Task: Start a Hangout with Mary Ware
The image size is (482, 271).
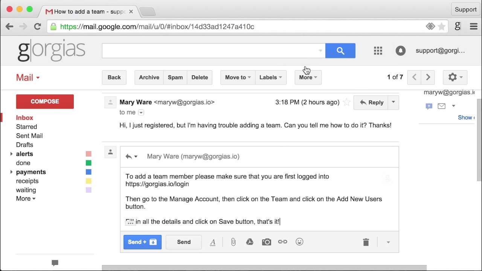Action: (x=429, y=106)
